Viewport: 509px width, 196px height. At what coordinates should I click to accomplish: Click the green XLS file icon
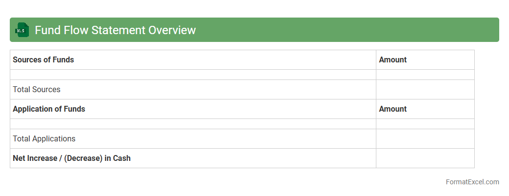[21, 30]
